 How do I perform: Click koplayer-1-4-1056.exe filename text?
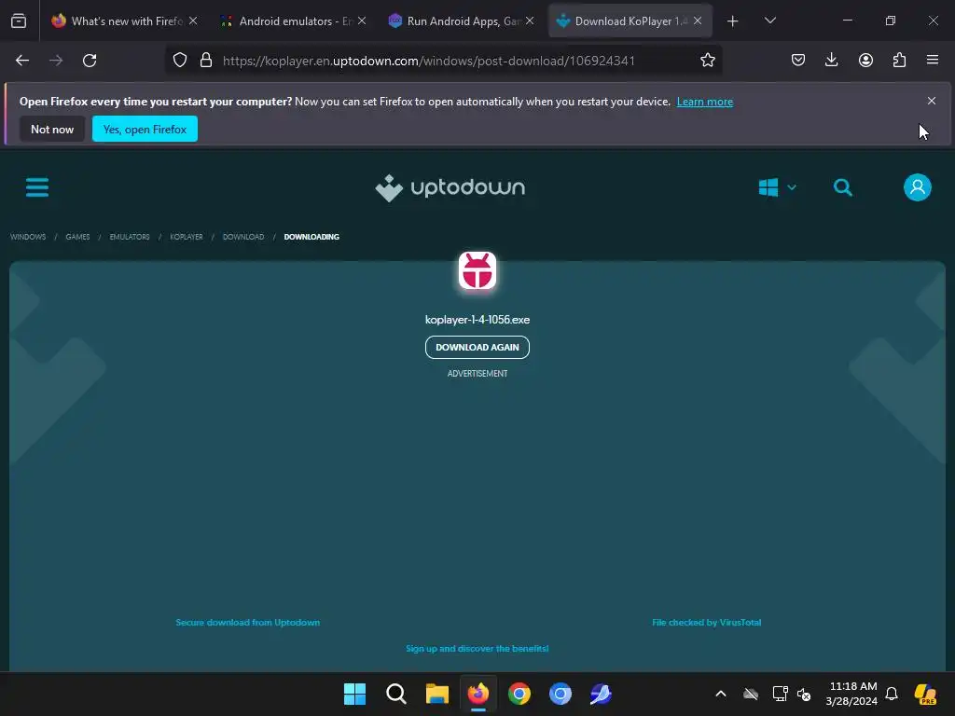coord(477,320)
